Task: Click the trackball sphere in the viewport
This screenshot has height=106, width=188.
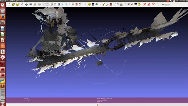Action: (100, 56)
